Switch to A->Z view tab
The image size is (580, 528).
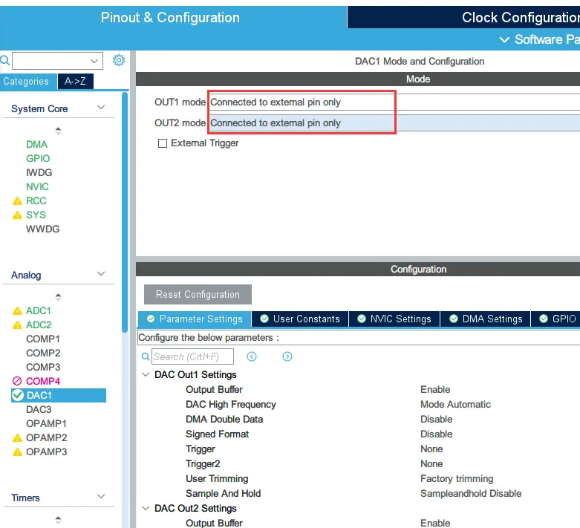coord(75,82)
